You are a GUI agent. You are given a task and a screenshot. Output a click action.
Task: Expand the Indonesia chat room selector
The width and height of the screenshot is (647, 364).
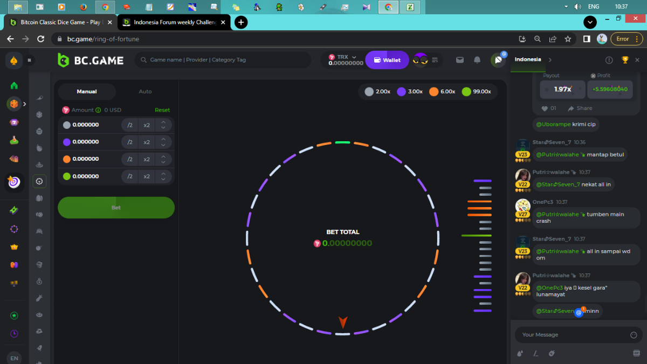[x=550, y=60]
